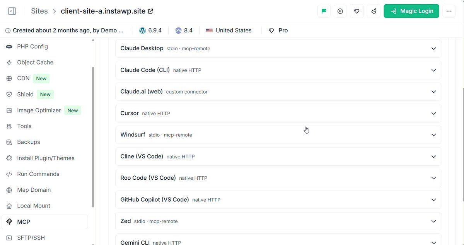The width and height of the screenshot is (464, 245).
Task: Open Install Plugin/Themes in sidebar
Action: [46, 158]
